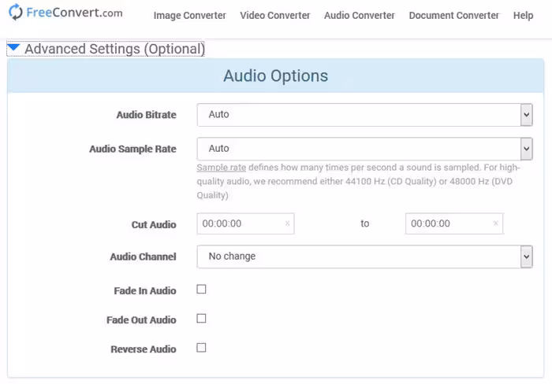Check the Reverse Audio option
The image size is (552, 384).
201,348
